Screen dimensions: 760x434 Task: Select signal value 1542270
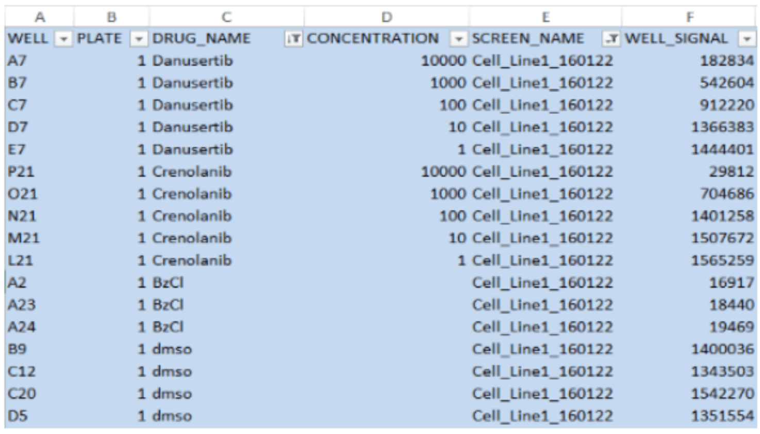coord(722,394)
